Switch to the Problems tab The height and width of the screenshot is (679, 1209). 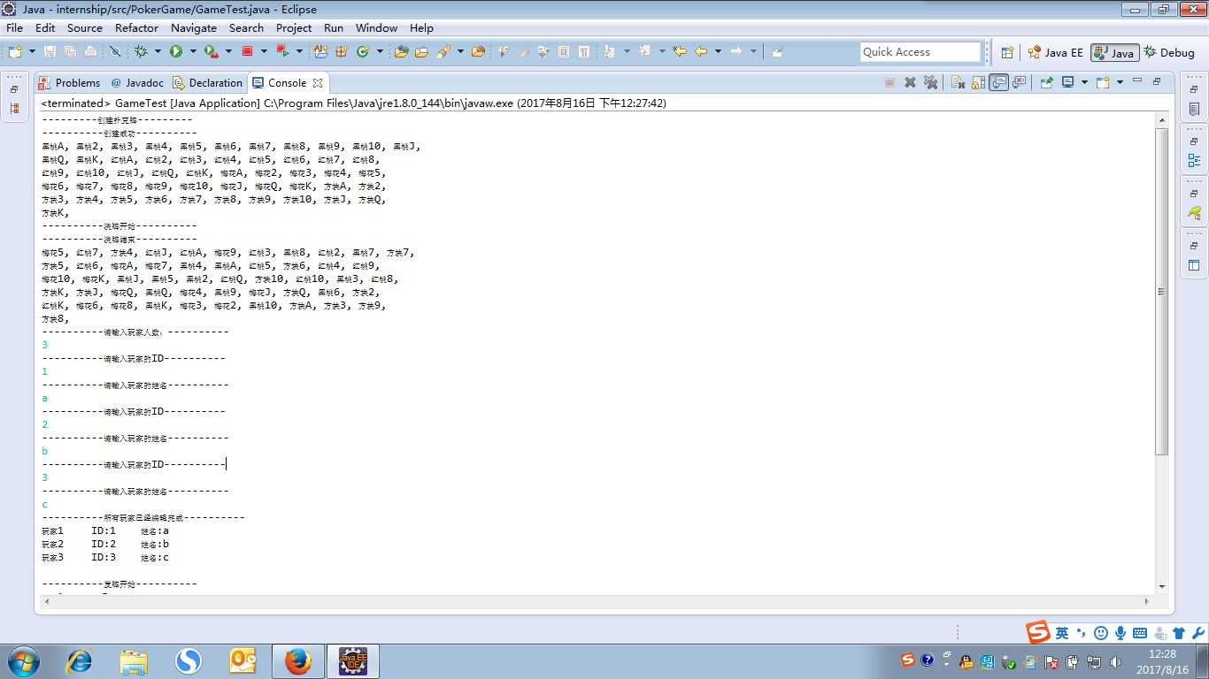click(70, 83)
